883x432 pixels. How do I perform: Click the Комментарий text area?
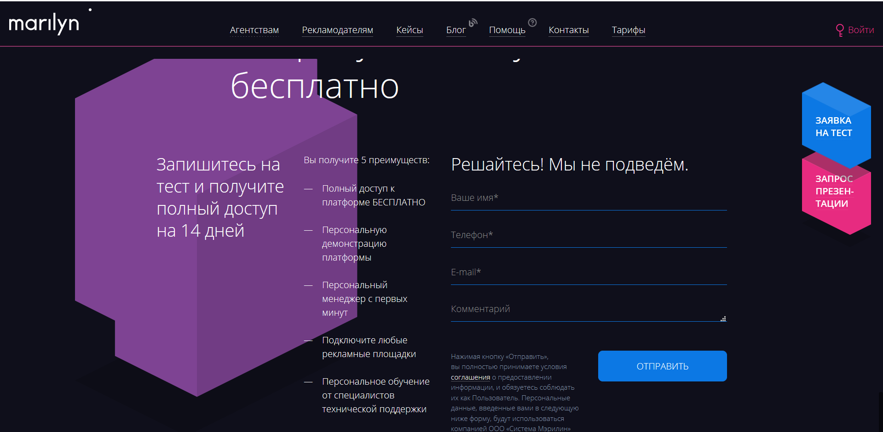point(584,309)
